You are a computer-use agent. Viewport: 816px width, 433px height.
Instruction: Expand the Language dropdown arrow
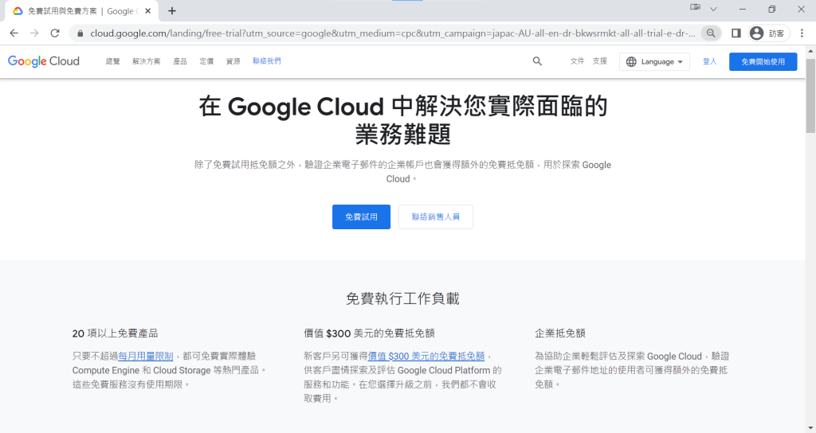[680, 62]
